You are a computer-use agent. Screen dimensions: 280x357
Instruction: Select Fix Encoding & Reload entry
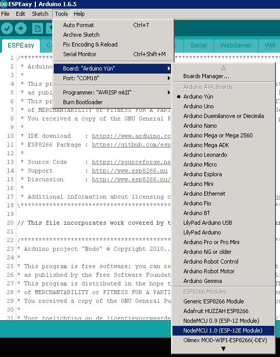pyautogui.click(x=112, y=44)
